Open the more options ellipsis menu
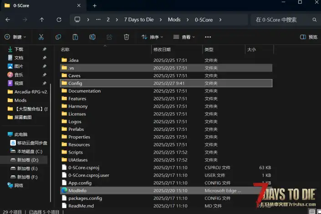Image resolution: width=321 pixels, height=214 pixels. (208, 37)
